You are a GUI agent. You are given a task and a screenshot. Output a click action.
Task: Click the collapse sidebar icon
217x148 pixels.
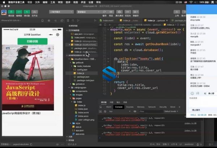click(95, 21)
